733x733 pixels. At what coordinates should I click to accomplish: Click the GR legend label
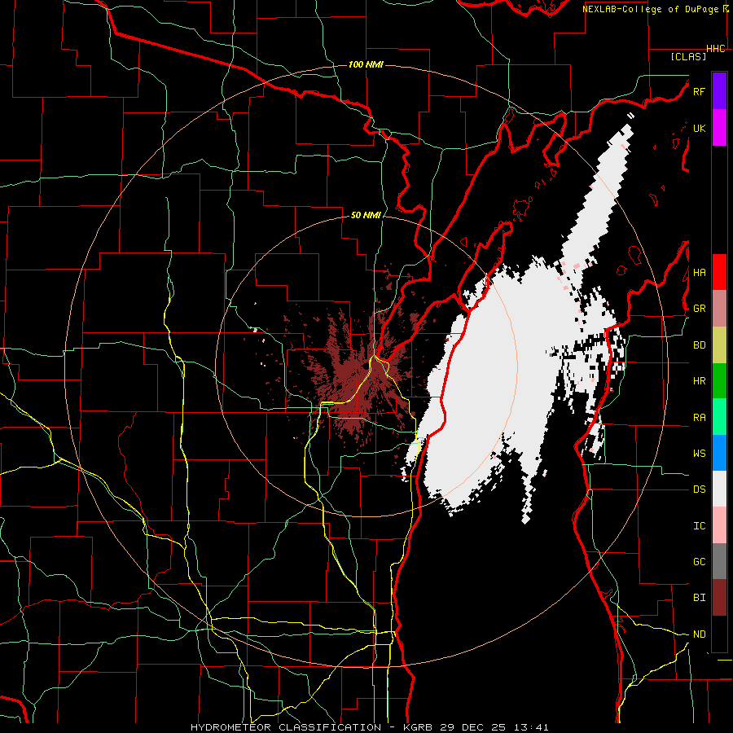(699, 309)
